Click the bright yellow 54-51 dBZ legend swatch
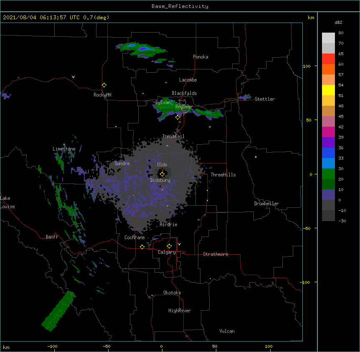Viewport: 360px width, 352px height. click(x=328, y=90)
